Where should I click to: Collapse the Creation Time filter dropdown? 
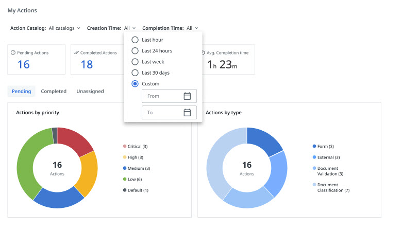[x=130, y=28]
